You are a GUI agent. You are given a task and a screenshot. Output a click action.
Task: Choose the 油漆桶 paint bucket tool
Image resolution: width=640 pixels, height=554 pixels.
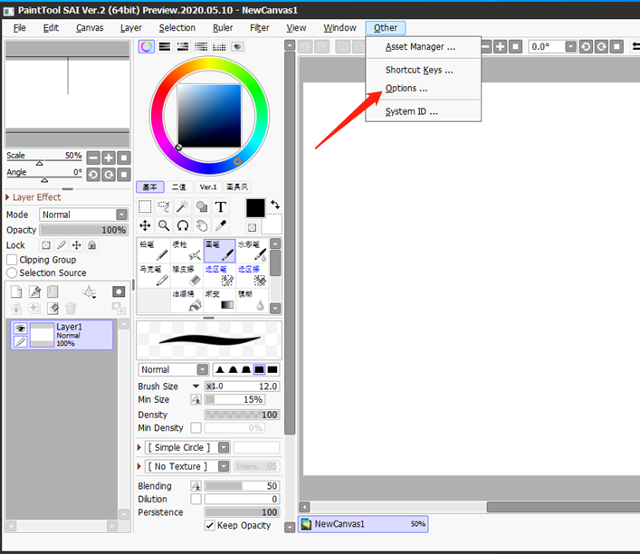point(186,300)
